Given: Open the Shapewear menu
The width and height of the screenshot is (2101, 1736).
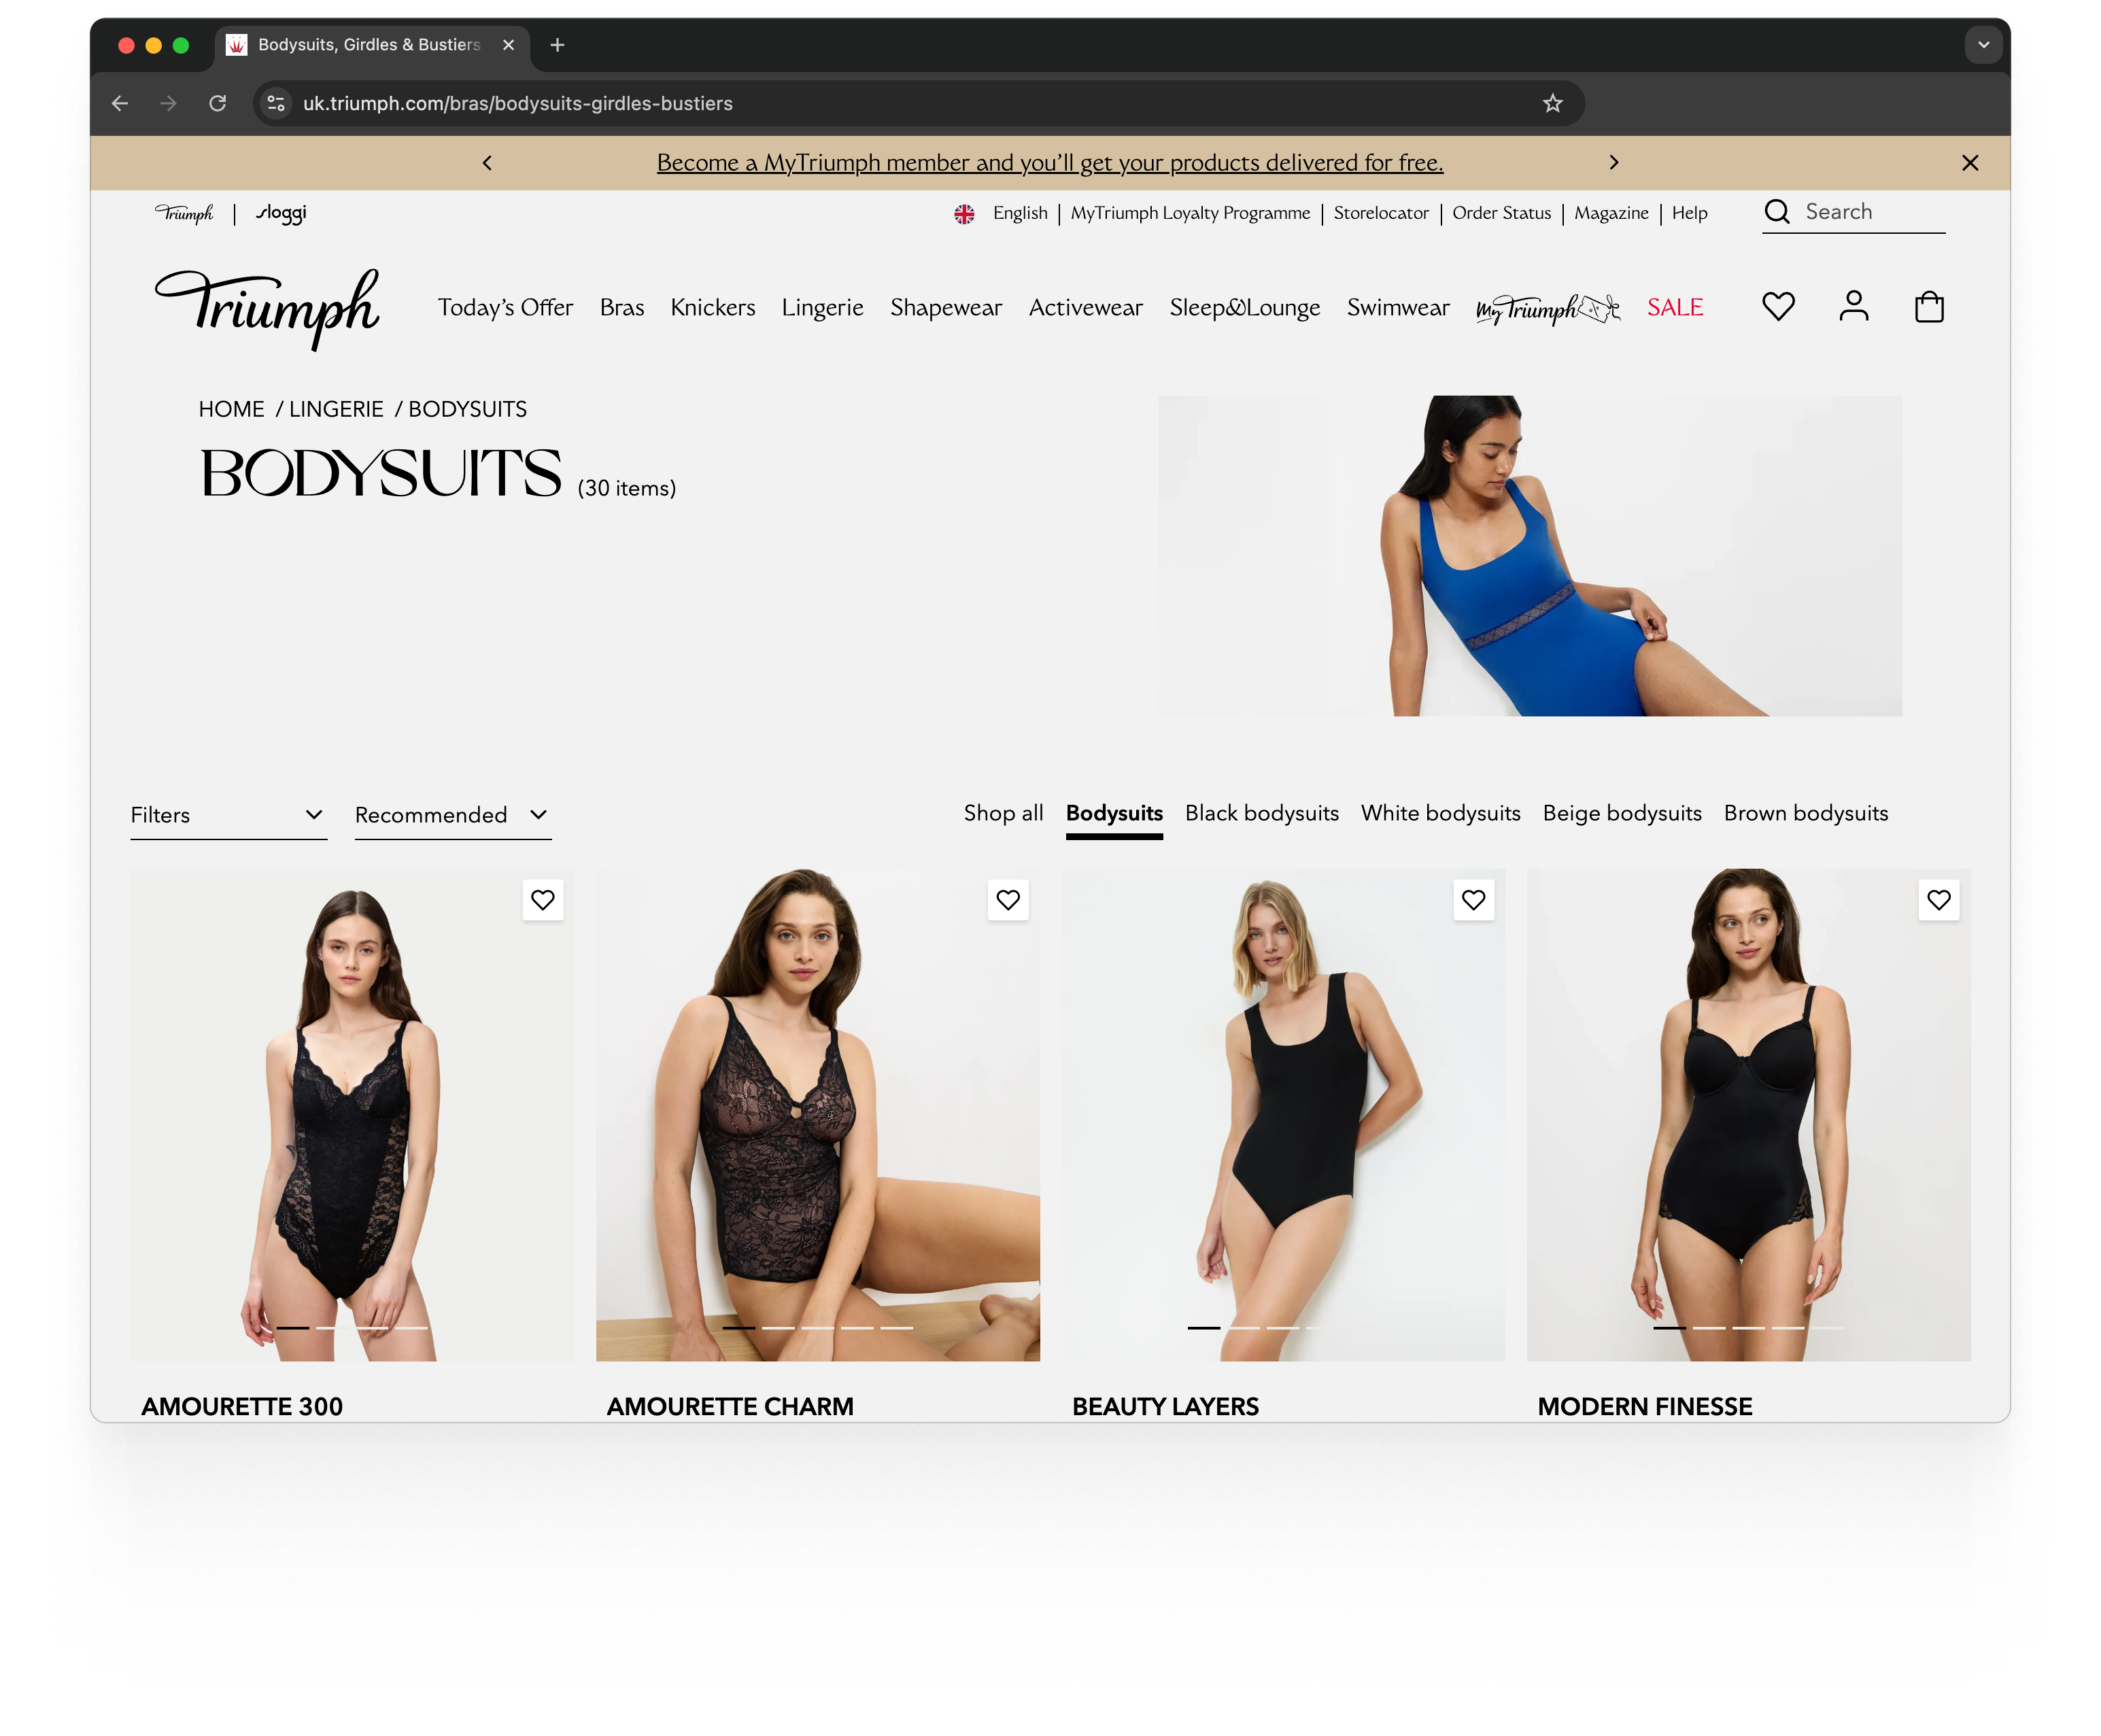Looking at the screenshot, I should (x=945, y=308).
